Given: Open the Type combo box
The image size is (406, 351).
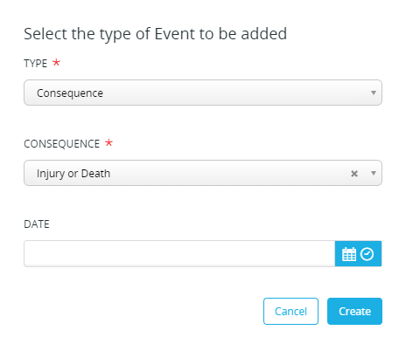Looking at the screenshot, I should (203, 93).
